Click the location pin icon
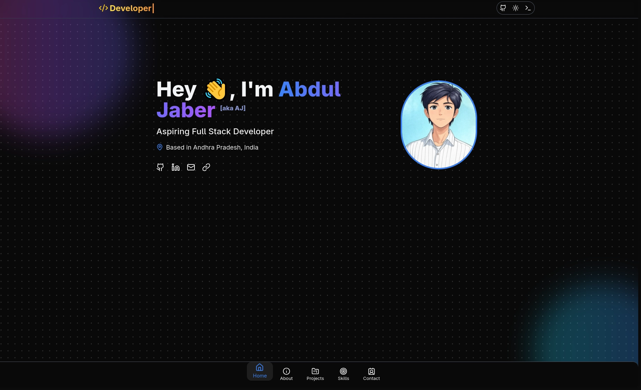 click(160, 147)
